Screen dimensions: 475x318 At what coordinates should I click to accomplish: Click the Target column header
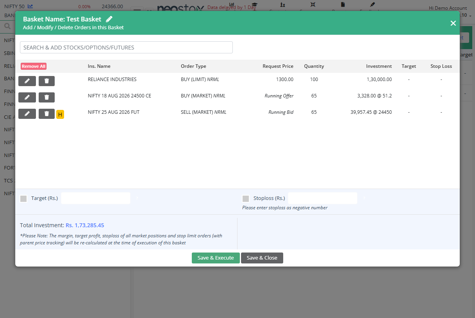(409, 66)
